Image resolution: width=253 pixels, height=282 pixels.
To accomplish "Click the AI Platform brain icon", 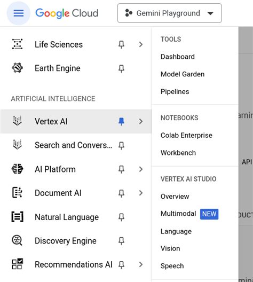I will [x=17, y=169].
